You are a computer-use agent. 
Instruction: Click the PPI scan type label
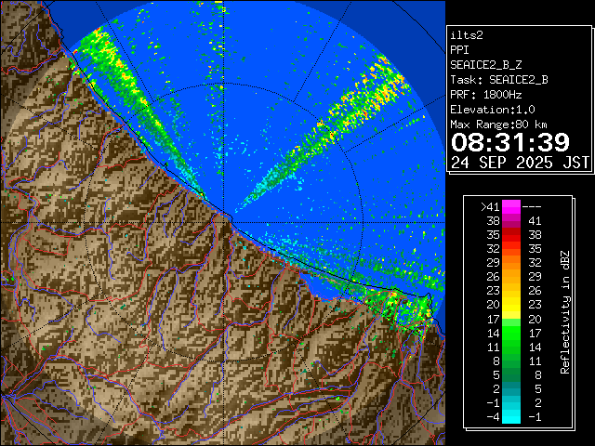460,49
